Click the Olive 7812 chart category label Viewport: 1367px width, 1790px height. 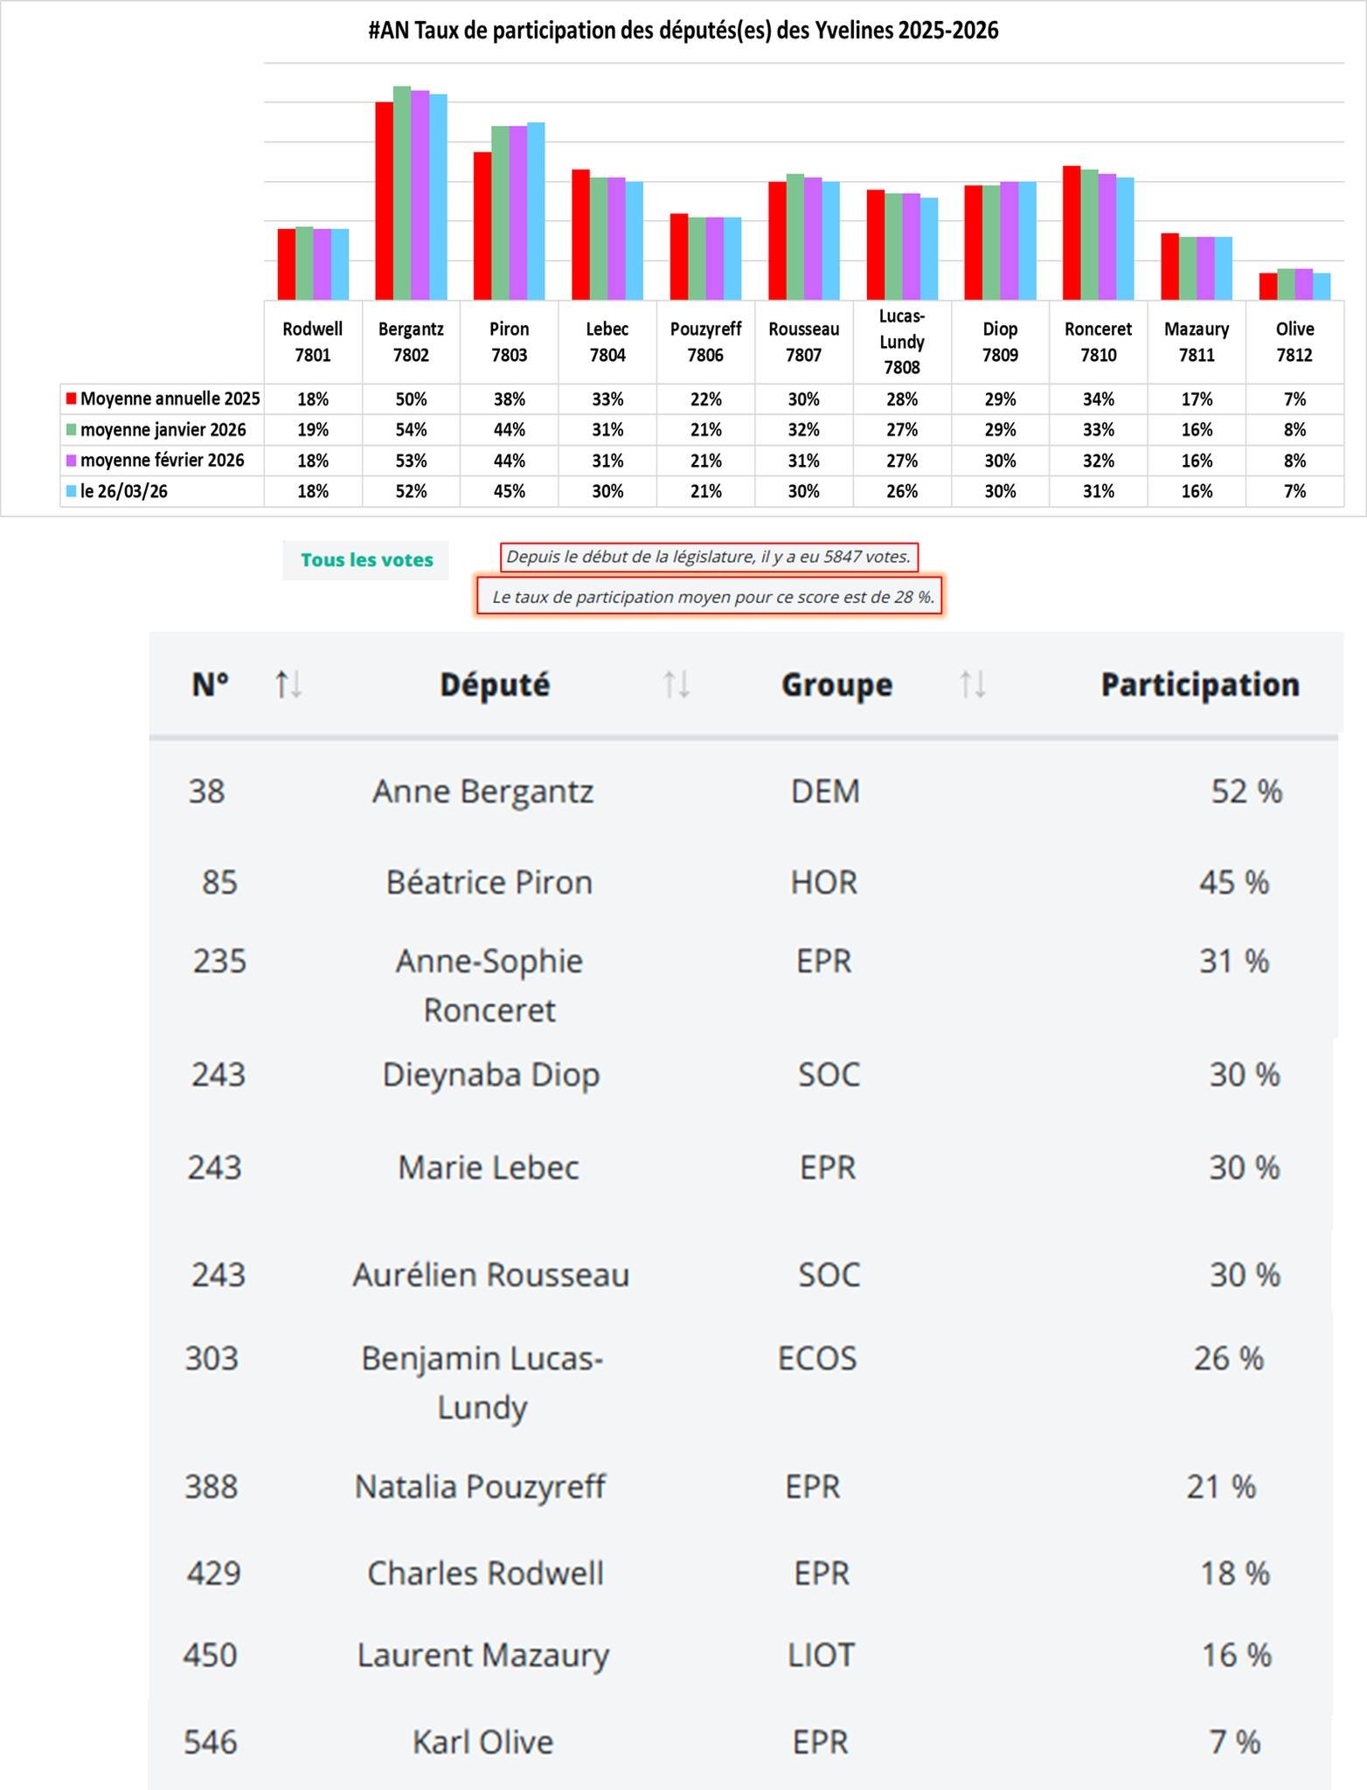click(1294, 342)
